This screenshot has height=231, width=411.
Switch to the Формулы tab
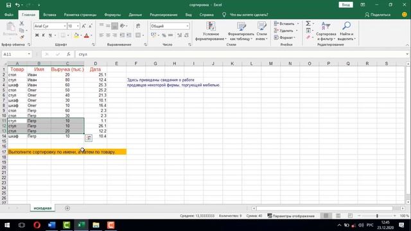[112, 15]
